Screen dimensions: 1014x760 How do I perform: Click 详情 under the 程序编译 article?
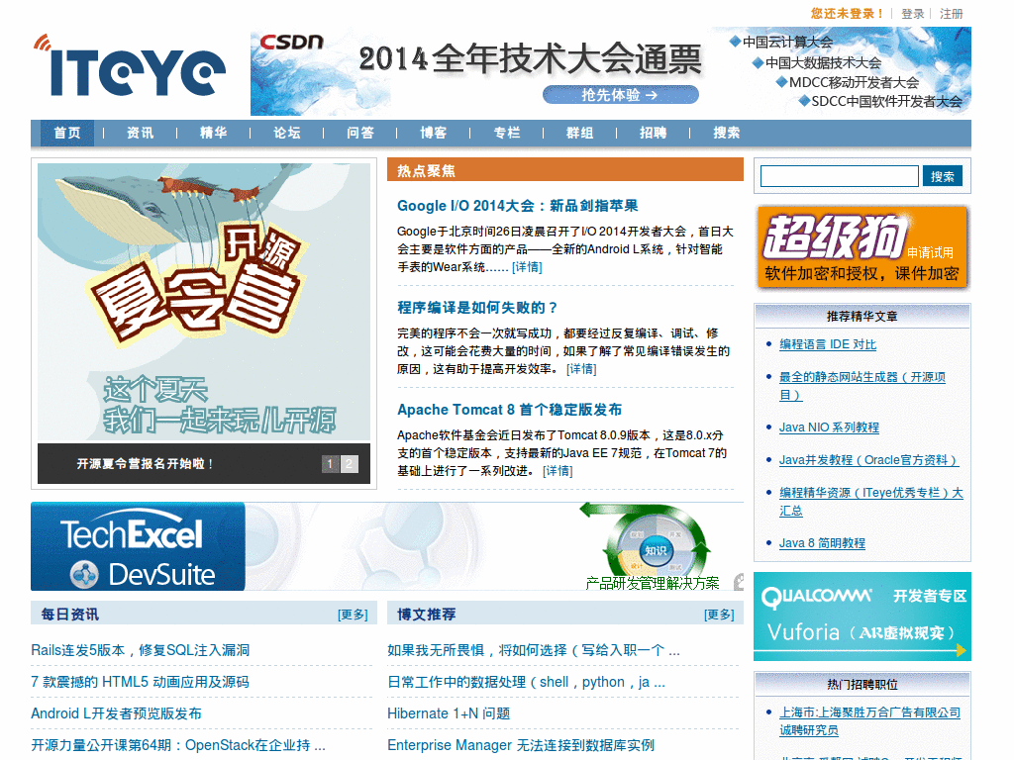point(581,369)
